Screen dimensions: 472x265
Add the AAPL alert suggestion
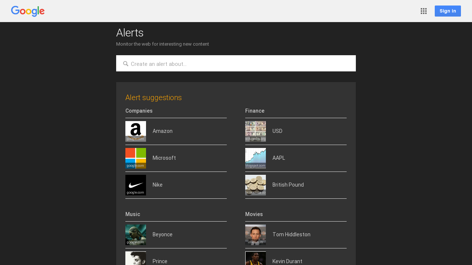pos(296,158)
